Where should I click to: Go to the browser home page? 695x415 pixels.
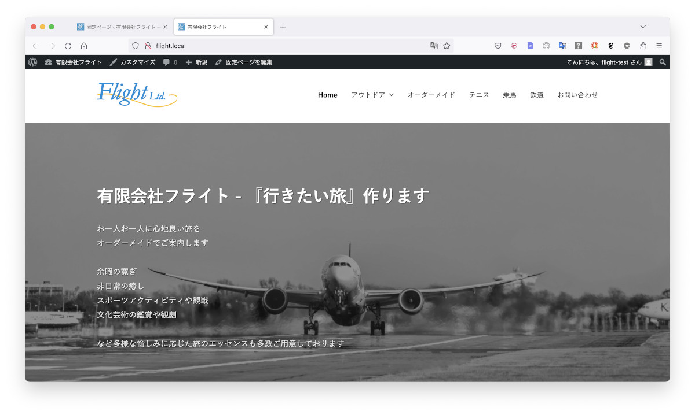pos(84,46)
